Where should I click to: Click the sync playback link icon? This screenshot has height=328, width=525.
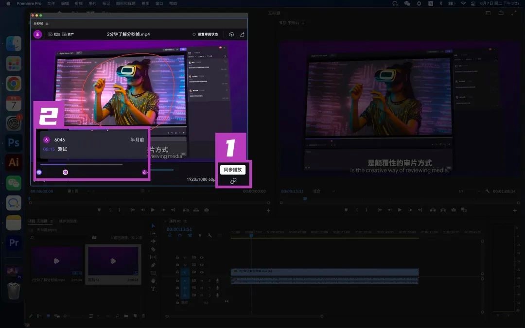pyautogui.click(x=233, y=181)
